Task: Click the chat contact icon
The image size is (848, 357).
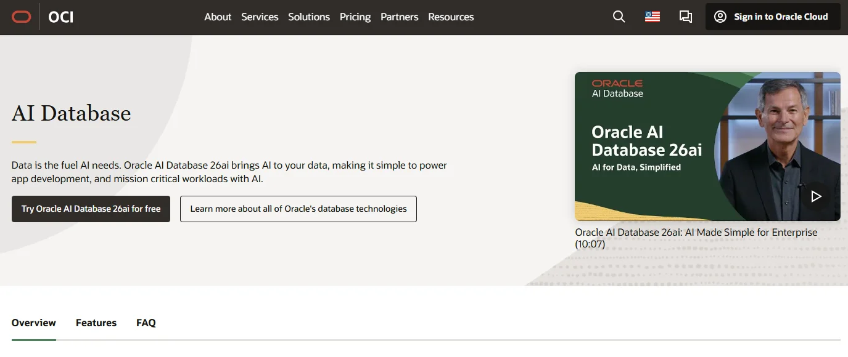Action: [x=686, y=17]
